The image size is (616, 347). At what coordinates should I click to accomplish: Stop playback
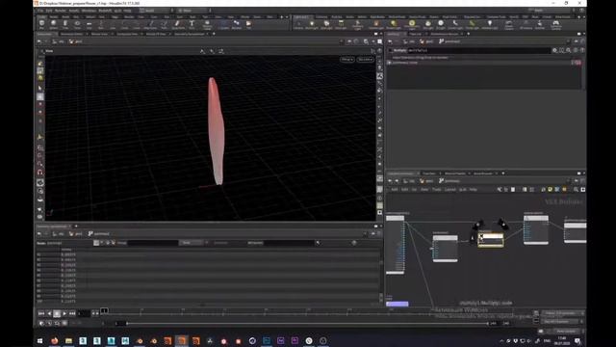tap(57, 313)
